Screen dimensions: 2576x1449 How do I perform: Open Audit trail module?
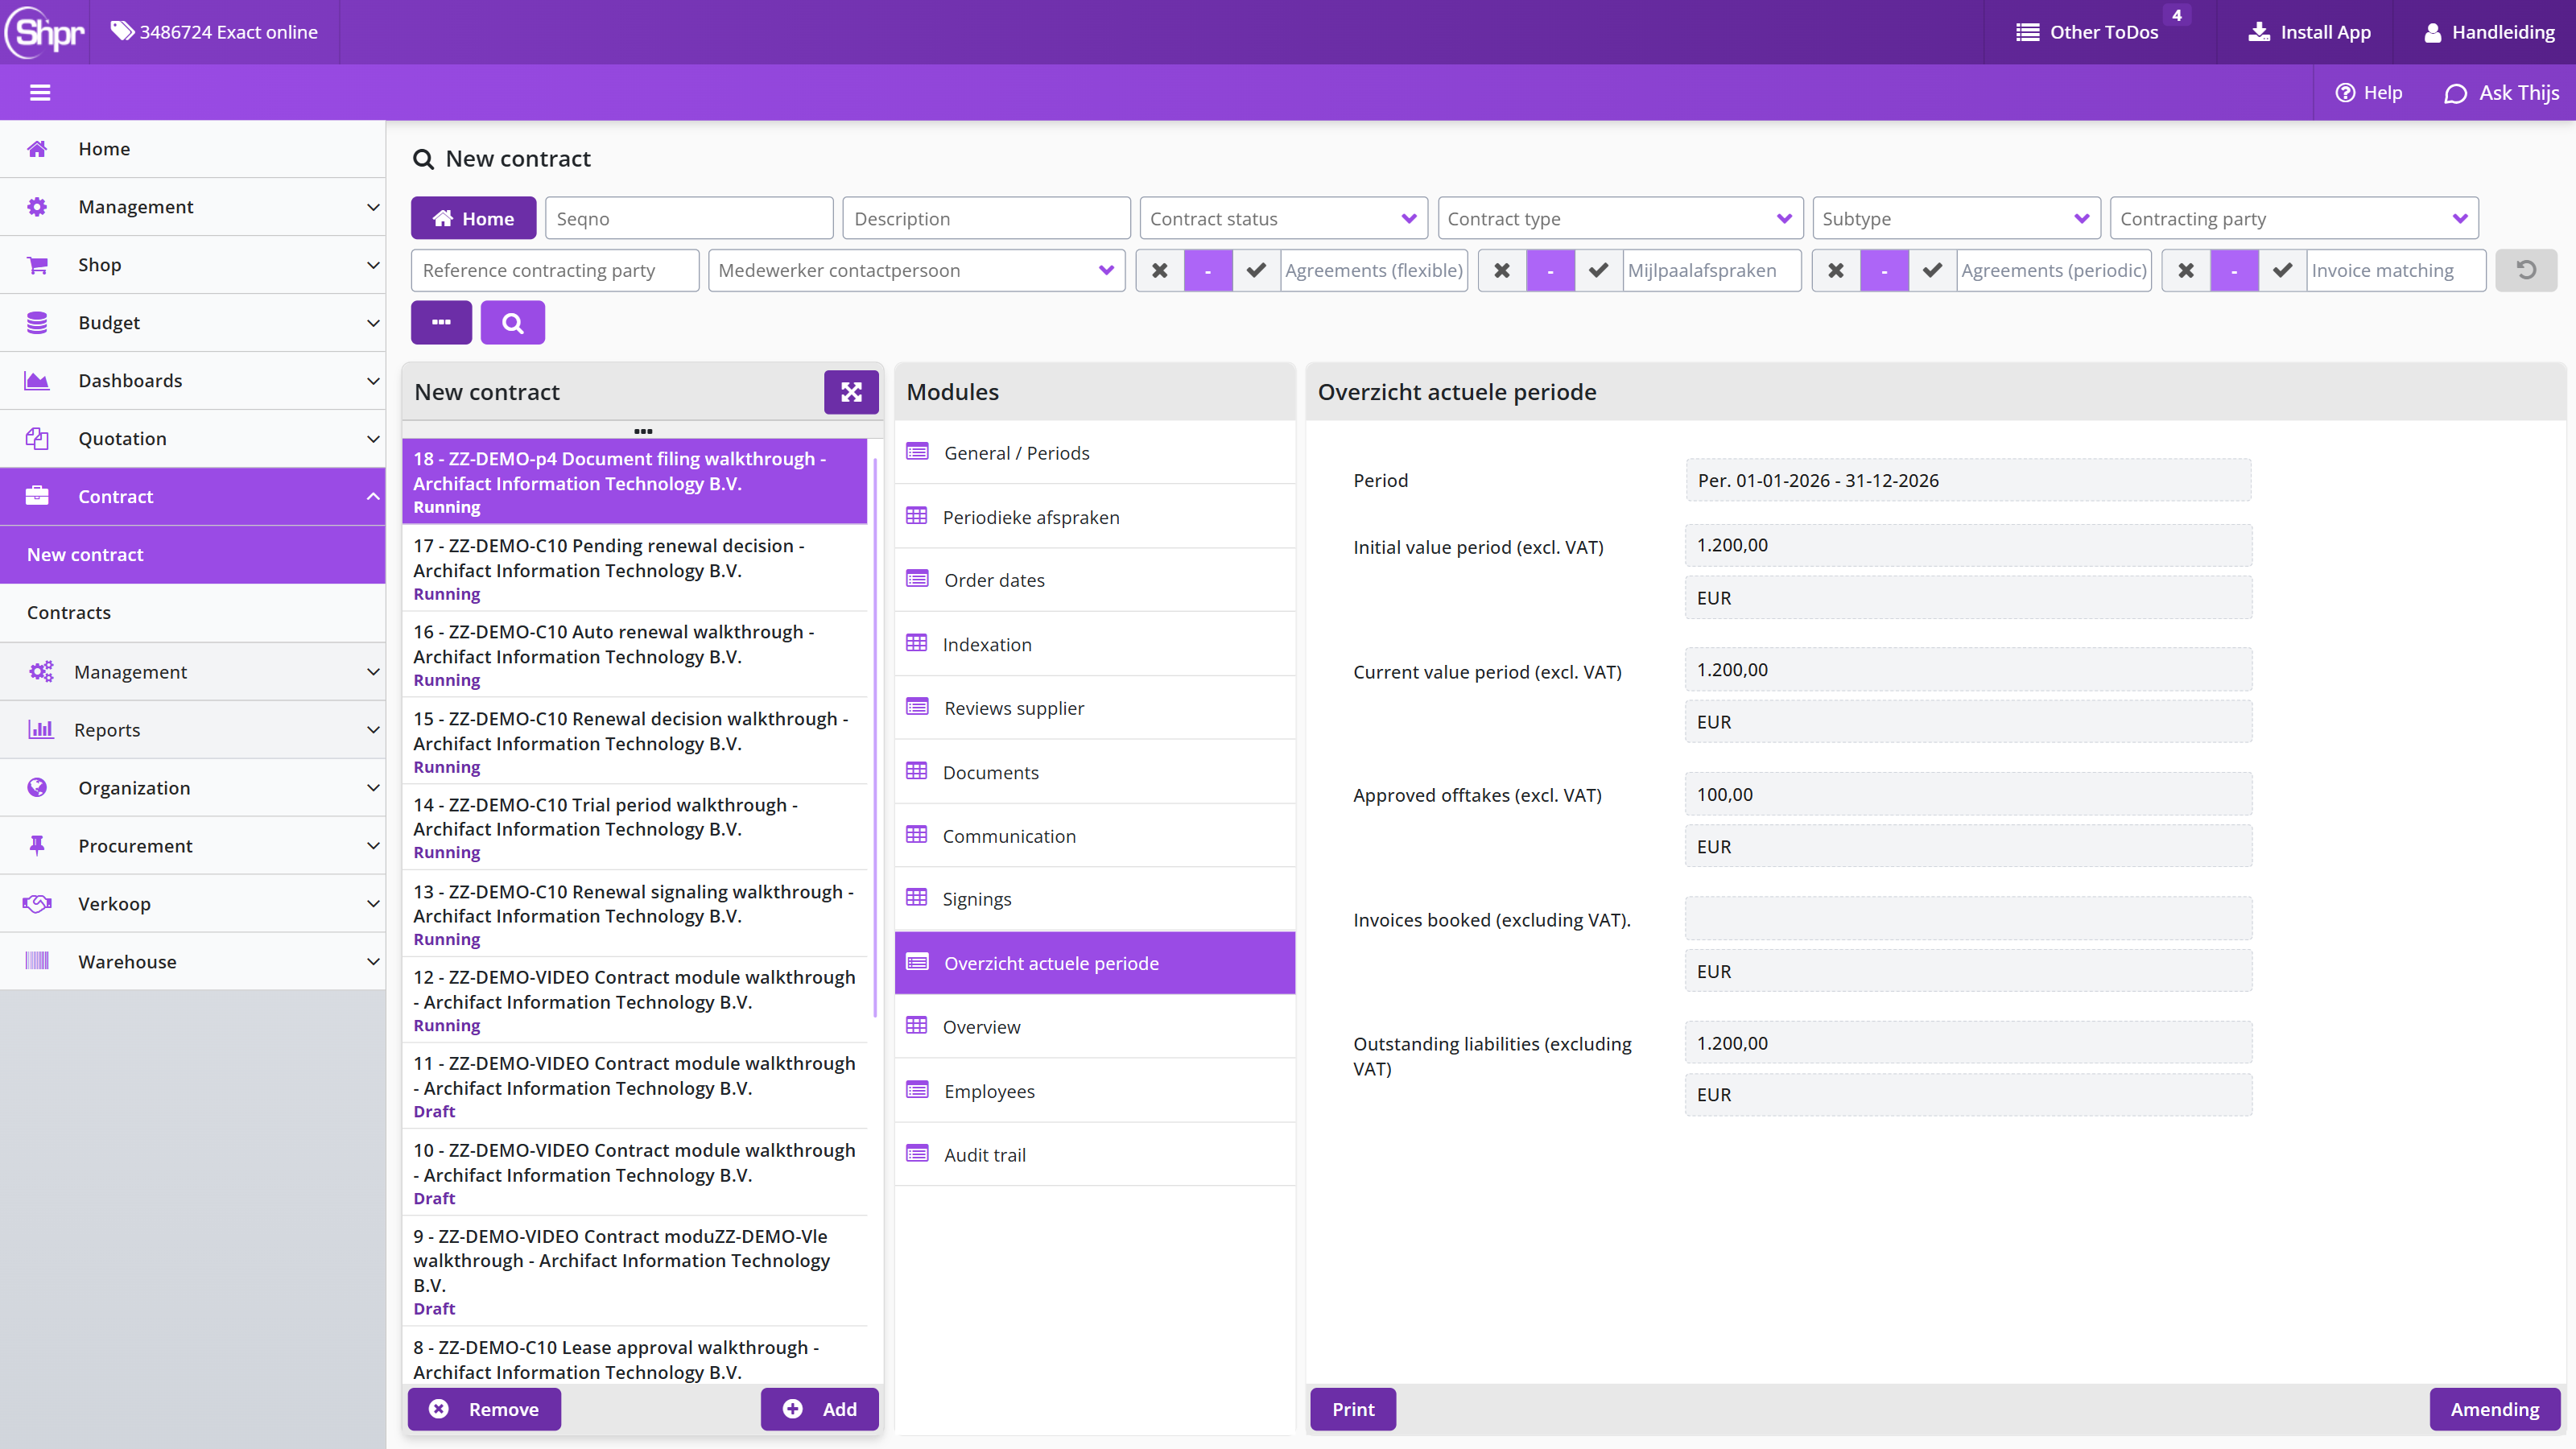coord(1095,1155)
